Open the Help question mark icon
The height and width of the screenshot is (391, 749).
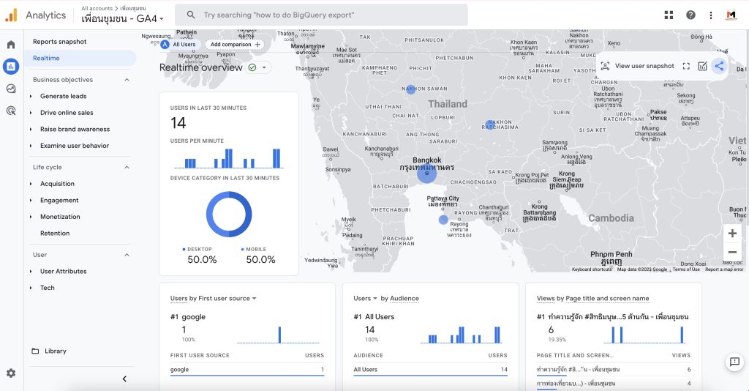pyautogui.click(x=690, y=15)
